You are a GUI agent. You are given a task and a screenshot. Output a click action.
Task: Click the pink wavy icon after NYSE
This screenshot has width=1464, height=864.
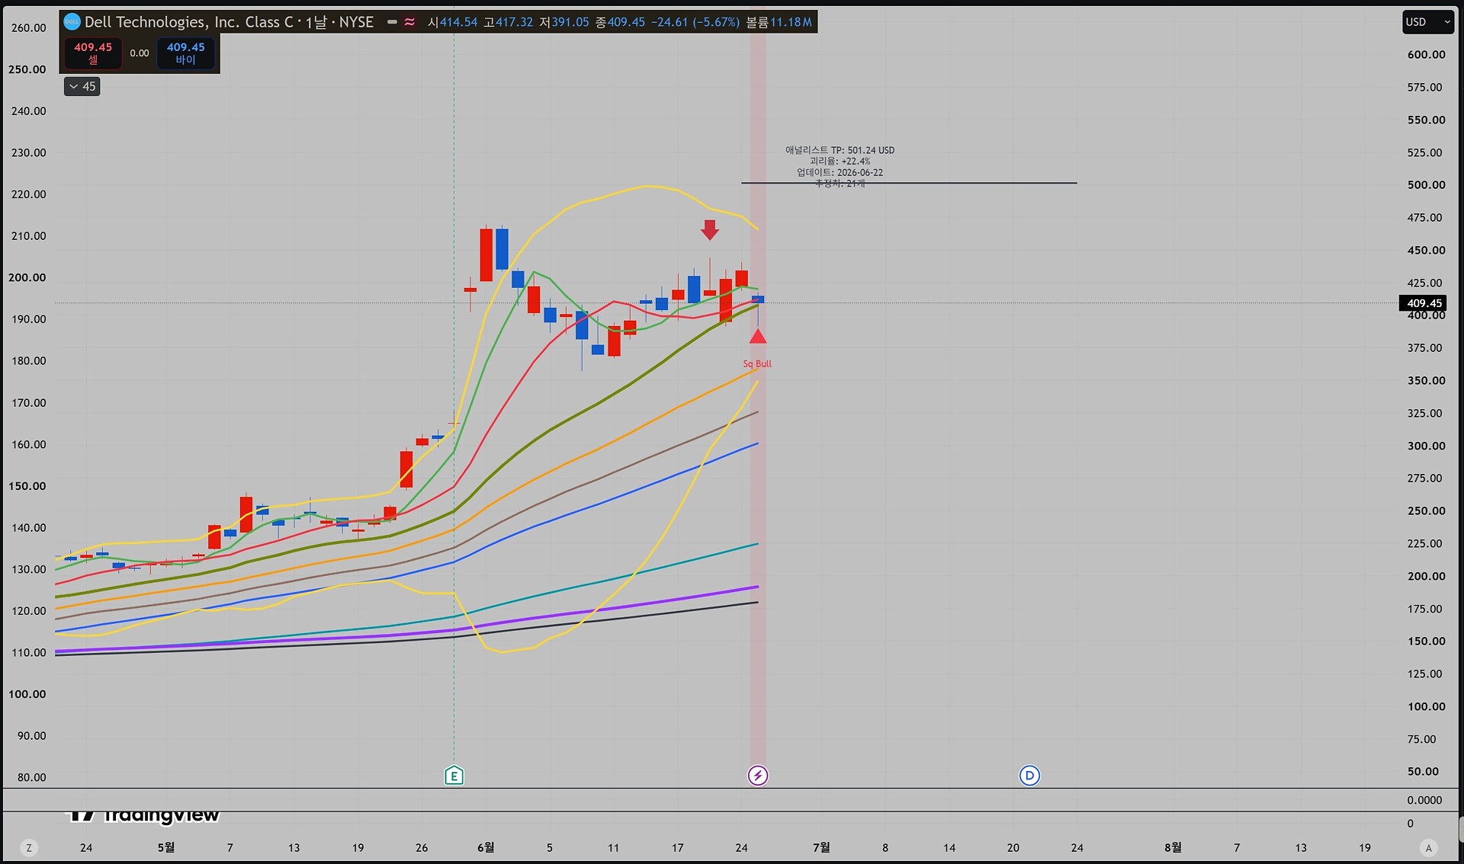pos(409,22)
